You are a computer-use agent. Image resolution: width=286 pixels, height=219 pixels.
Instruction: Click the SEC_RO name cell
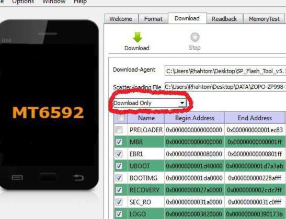146,202
